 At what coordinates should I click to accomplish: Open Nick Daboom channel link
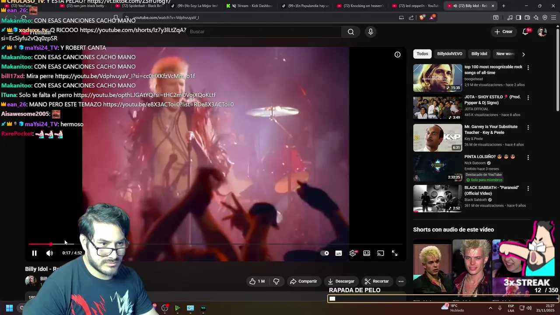[x=475, y=163]
